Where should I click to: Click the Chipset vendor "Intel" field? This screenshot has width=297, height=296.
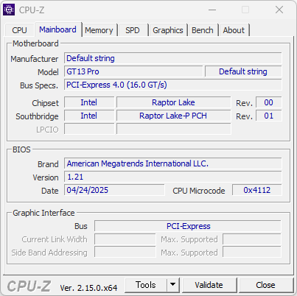[89, 102]
